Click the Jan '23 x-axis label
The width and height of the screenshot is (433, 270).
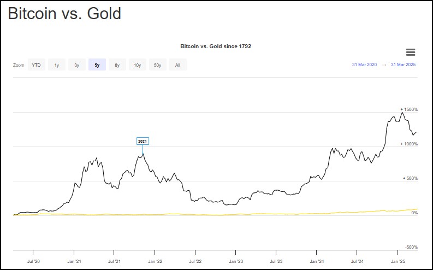[x=236, y=261]
